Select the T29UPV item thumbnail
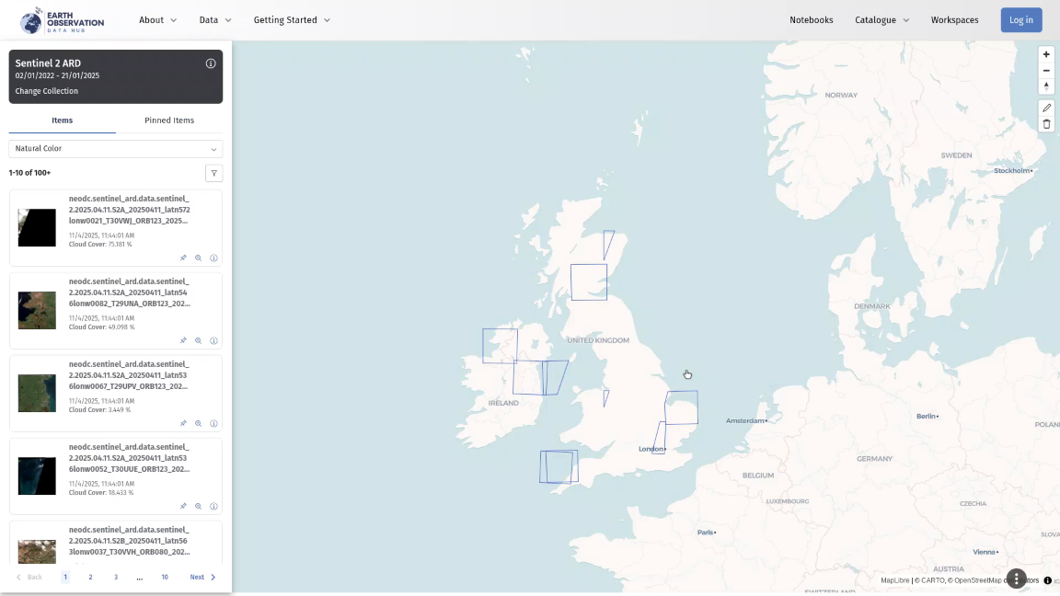Viewport: 1060px width, 596px height. [x=37, y=393]
